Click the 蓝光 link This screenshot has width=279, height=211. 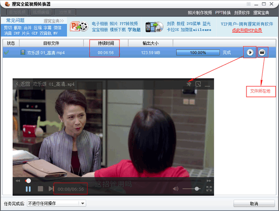tap(206, 24)
